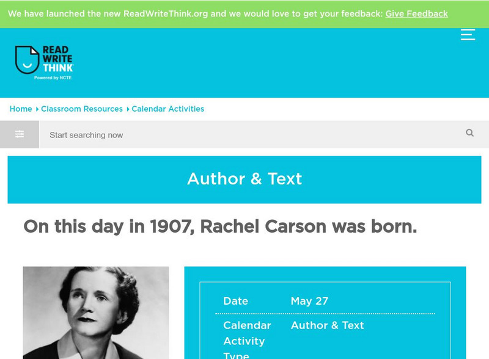Click Author & Text beside Calendar Activity Type
Screen dimensions: 489x359
327,325
